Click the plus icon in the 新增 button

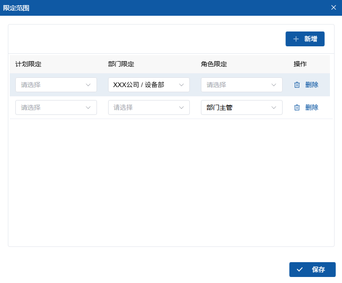click(296, 39)
